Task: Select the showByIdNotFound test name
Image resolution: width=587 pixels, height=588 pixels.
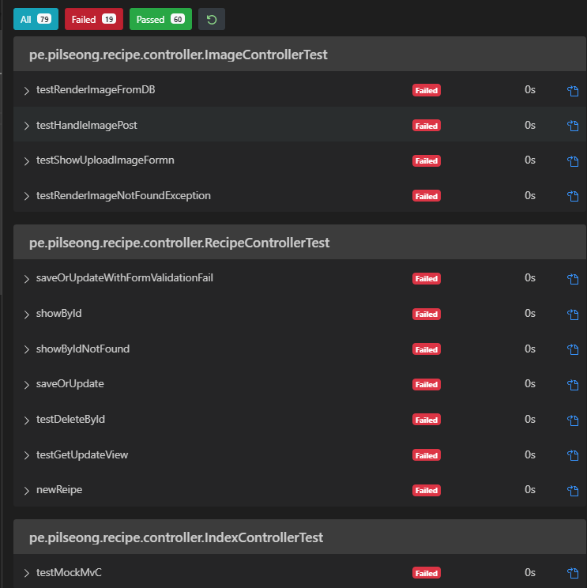Action: (83, 349)
